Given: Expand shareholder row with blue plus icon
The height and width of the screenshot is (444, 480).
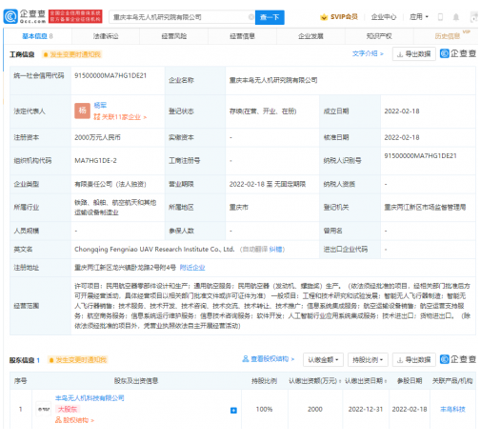Looking at the screenshot, I should 233,411.
